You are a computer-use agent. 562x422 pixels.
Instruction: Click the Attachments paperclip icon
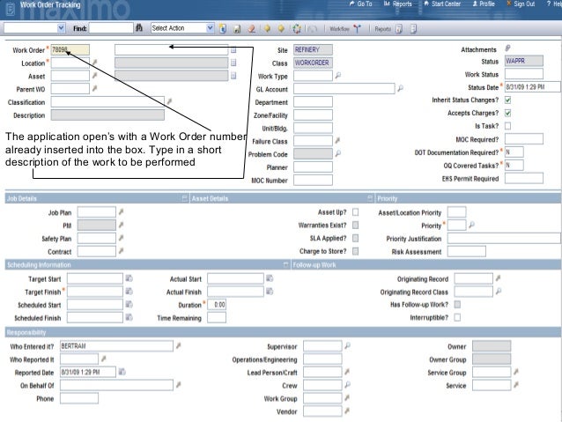coord(507,48)
